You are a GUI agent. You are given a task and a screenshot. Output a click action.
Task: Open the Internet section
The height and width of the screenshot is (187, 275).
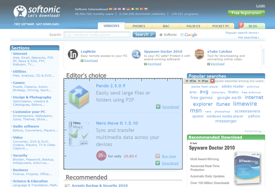point(20,54)
